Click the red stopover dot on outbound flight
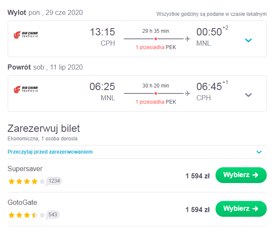 pyautogui.click(x=156, y=39)
